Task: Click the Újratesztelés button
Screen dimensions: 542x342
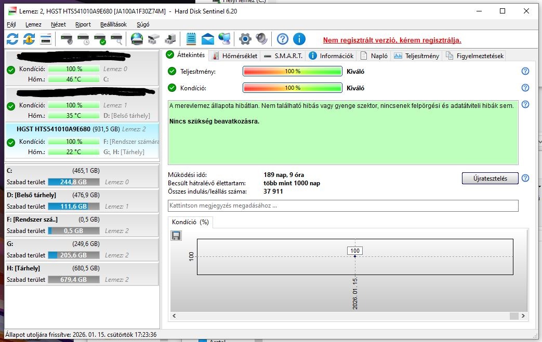Action: [490, 179]
